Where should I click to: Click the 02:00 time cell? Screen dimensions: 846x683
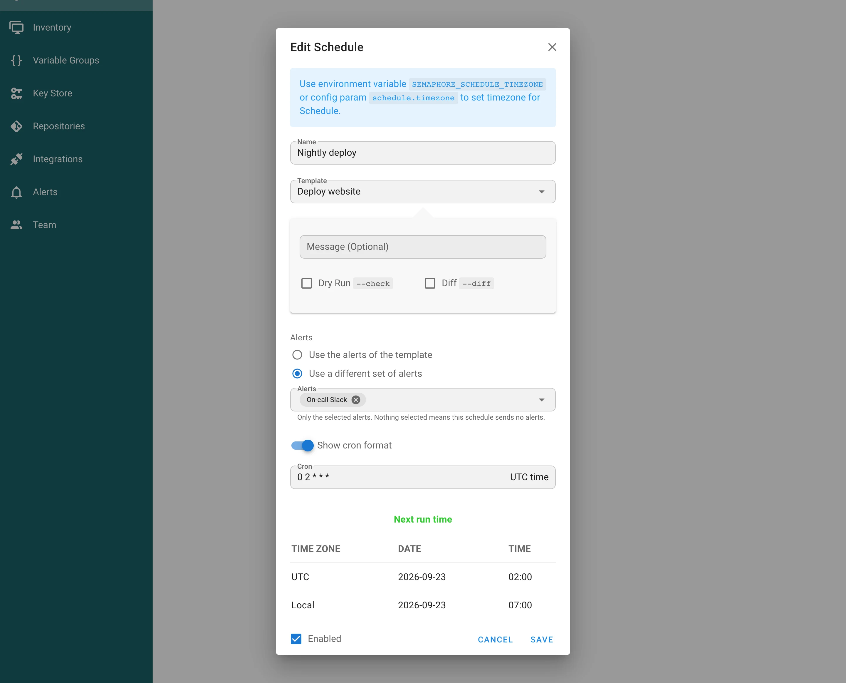pyautogui.click(x=520, y=577)
